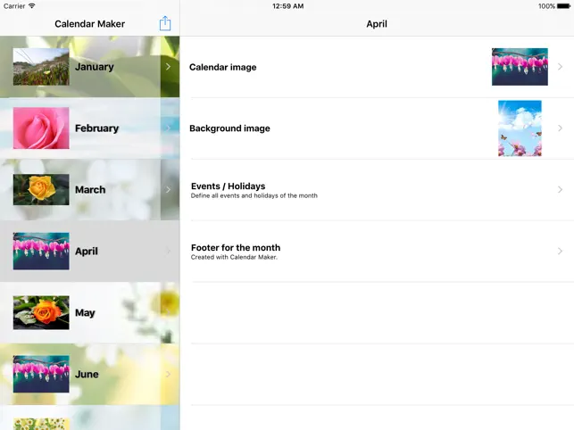Open the January month row
The height and width of the screenshot is (430, 574).
coord(89,67)
